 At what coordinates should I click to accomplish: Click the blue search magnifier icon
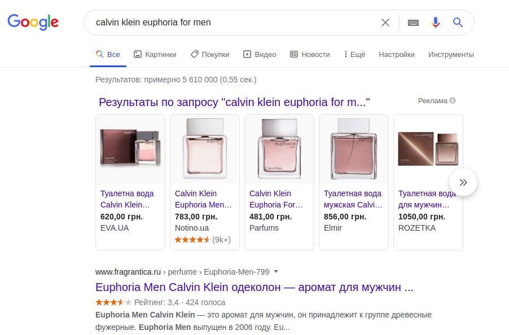click(458, 23)
